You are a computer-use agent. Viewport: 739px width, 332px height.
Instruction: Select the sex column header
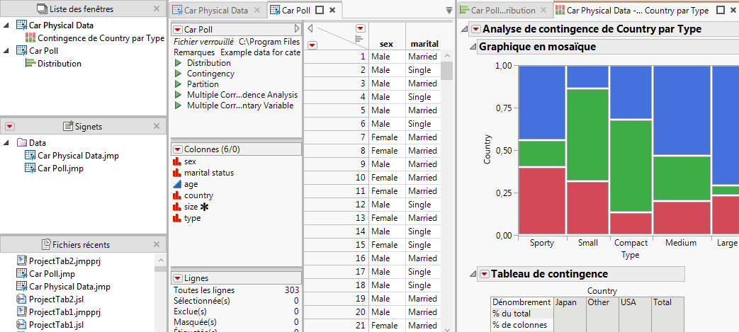[x=387, y=44]
